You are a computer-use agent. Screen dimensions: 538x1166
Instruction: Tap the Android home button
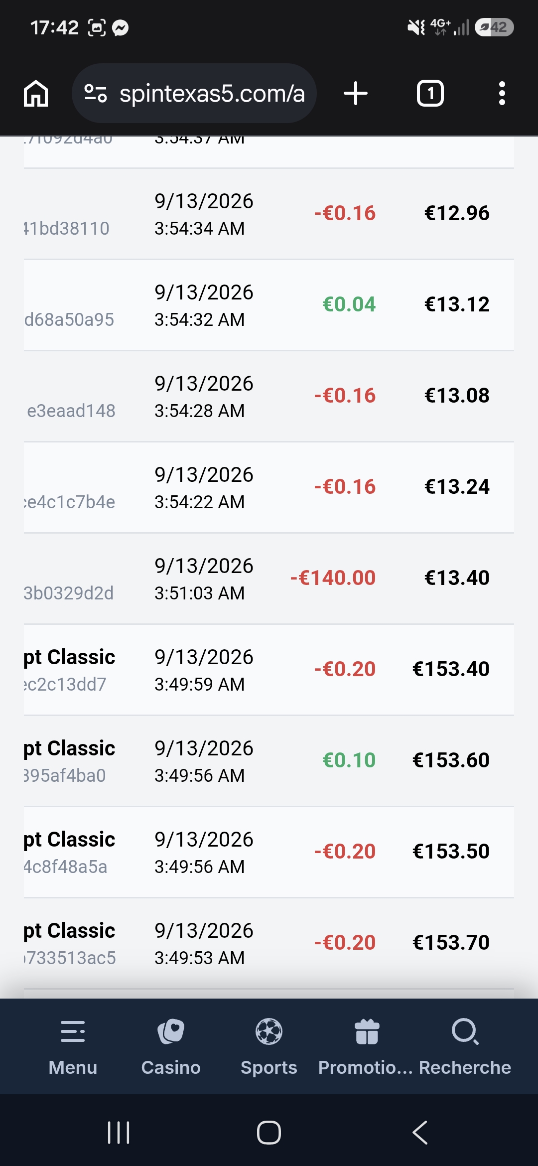(x=269, y=1133)
